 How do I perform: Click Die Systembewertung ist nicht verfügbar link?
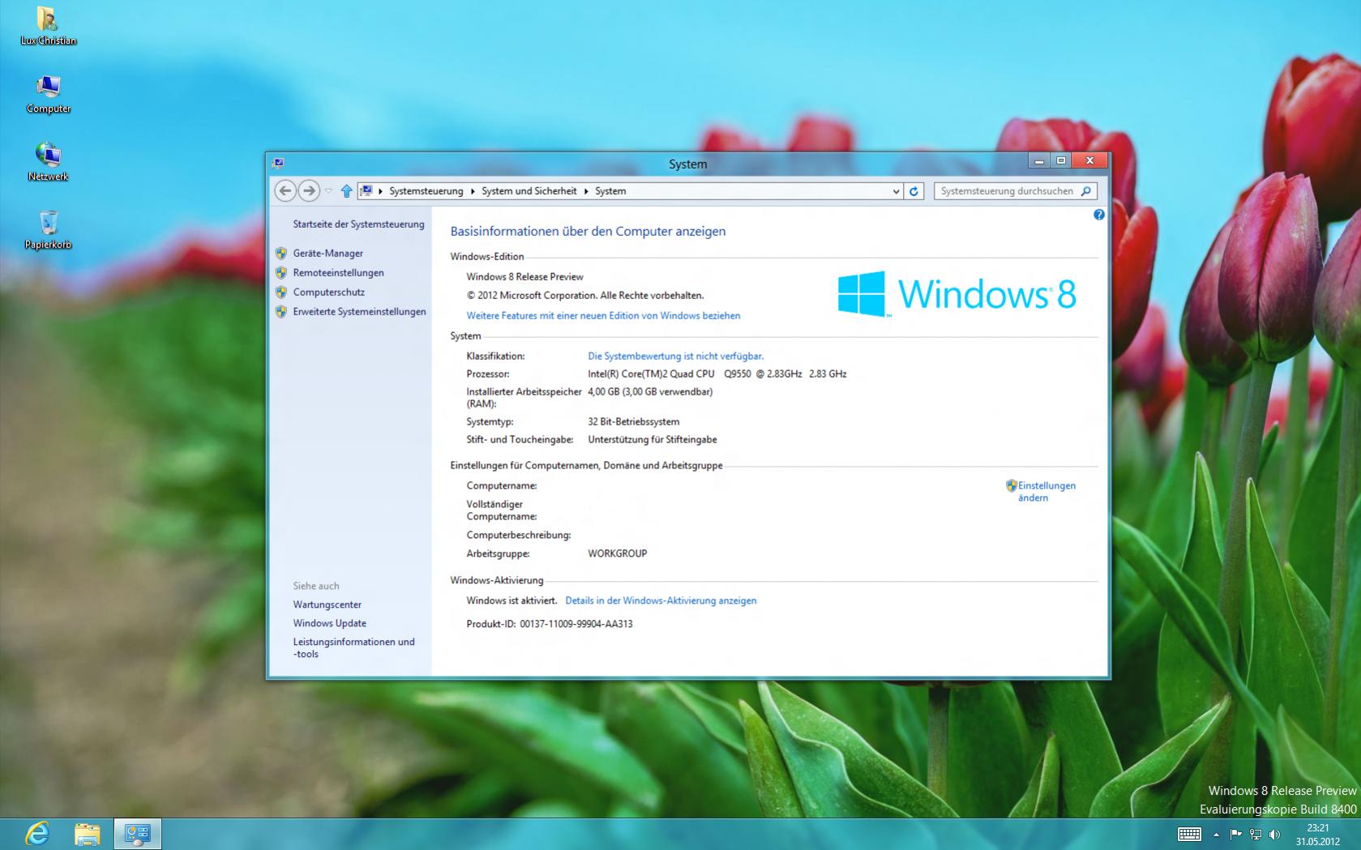(676, 356)
